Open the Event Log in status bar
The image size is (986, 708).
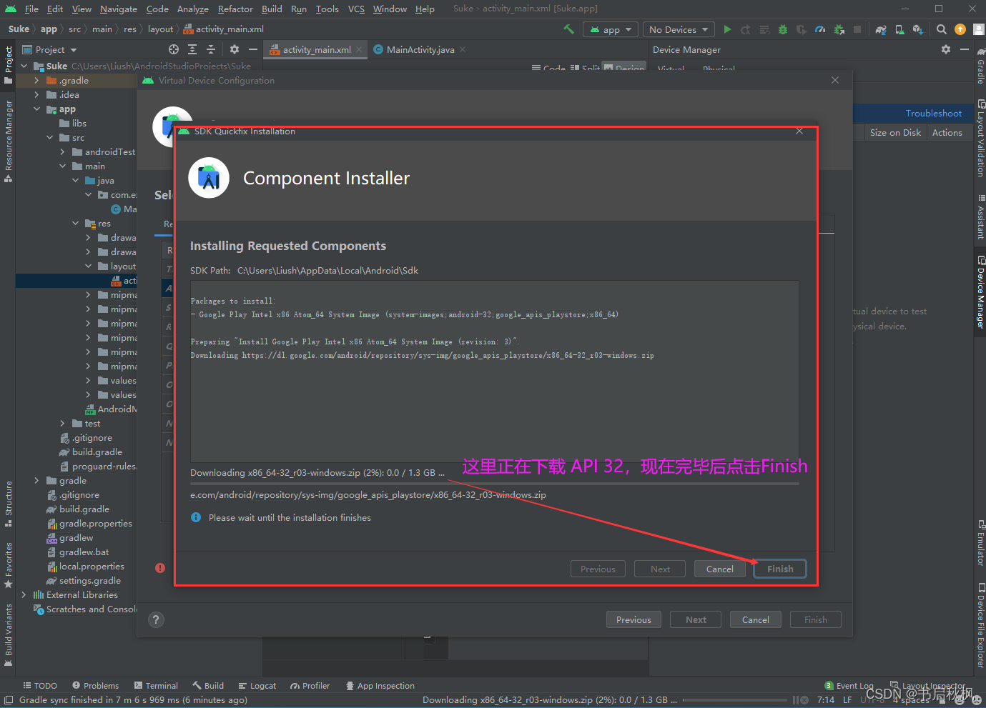(x=849, y=686)
